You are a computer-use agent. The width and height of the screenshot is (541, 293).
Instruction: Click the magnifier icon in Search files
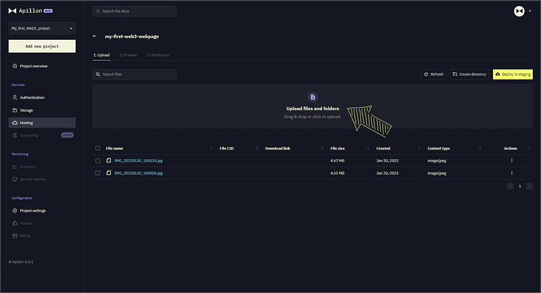(x=98, y=74)
